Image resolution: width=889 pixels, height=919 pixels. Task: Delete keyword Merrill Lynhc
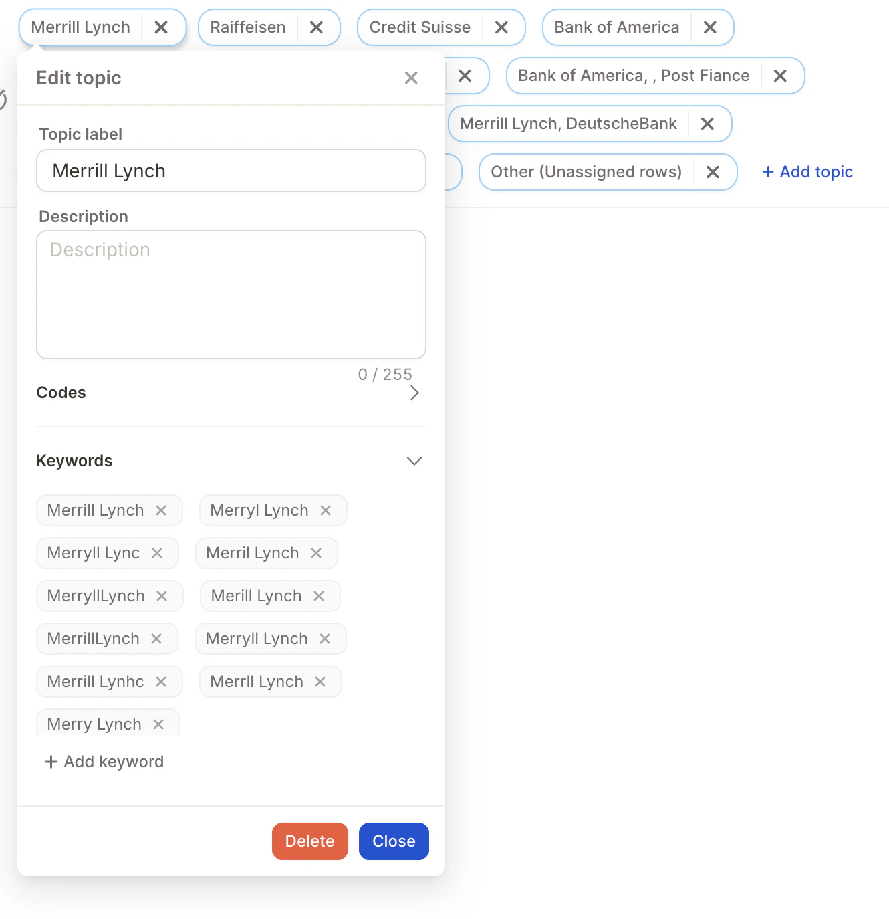point(161,682)
